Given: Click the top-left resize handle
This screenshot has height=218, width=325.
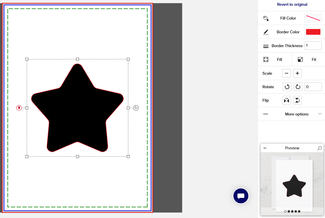Looking at the screenshot, I should (x=27, y=59).
